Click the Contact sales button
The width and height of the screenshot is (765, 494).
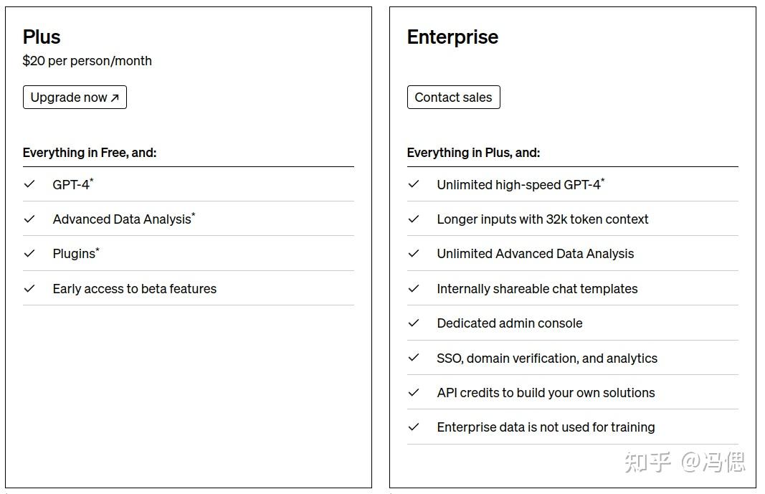453,98
